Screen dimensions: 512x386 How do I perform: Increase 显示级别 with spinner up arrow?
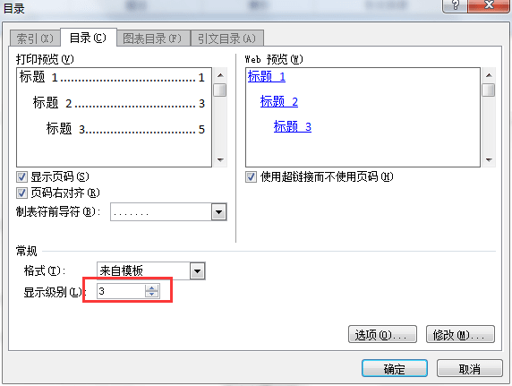pos(151,288)
